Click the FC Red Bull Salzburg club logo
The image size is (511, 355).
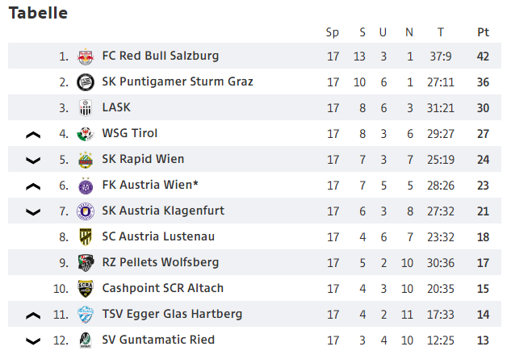86,56
